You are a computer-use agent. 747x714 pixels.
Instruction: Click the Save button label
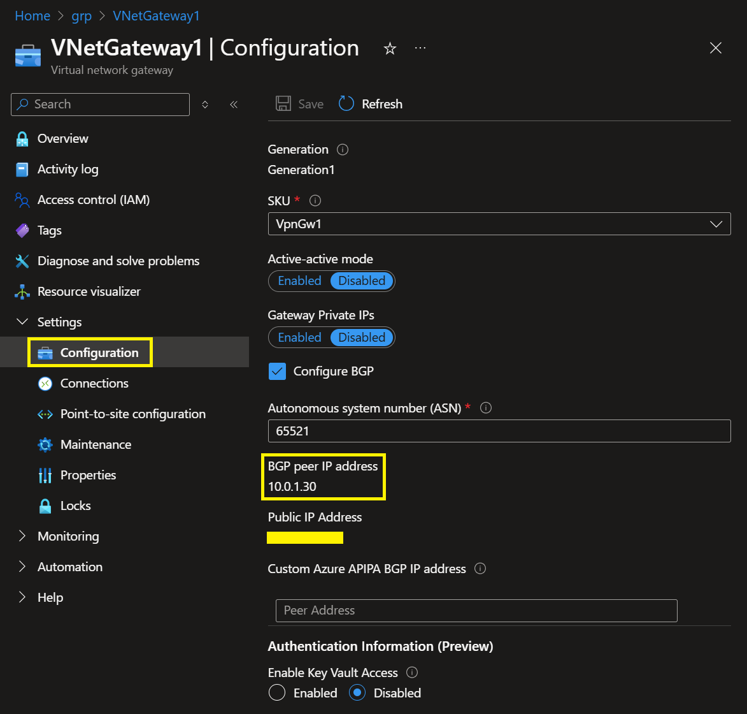point(311,104)
